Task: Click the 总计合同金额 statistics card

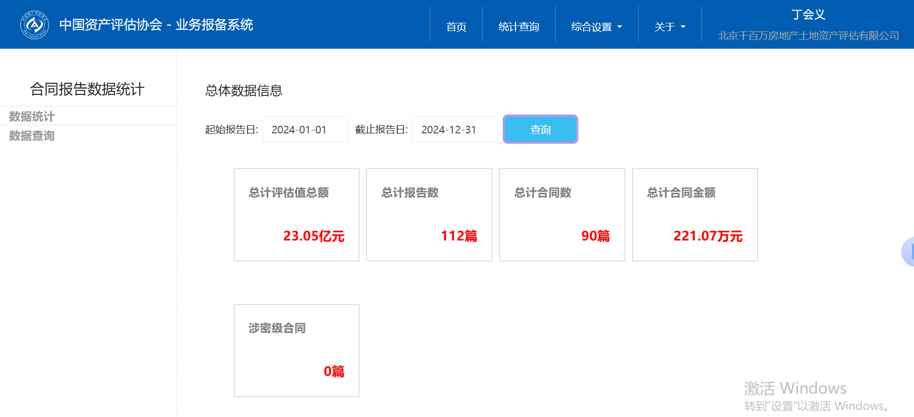Action: tap(695, 215)
